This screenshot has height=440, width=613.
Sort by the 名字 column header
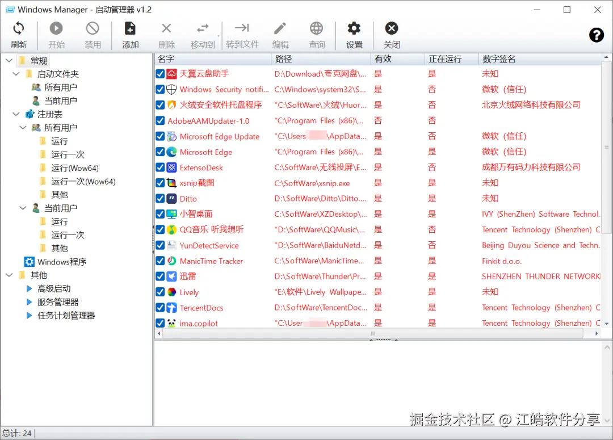pyautogui.click(x=213, y=59)
